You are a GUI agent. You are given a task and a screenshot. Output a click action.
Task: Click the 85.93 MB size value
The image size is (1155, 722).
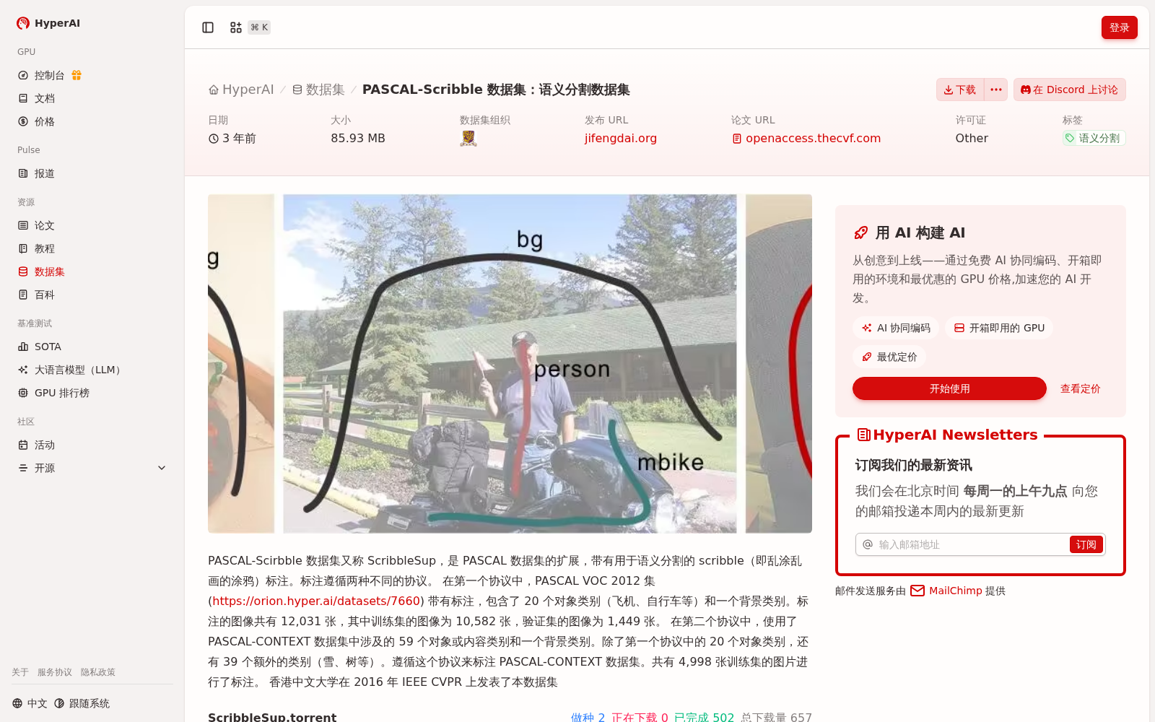(x=358, y=138)
